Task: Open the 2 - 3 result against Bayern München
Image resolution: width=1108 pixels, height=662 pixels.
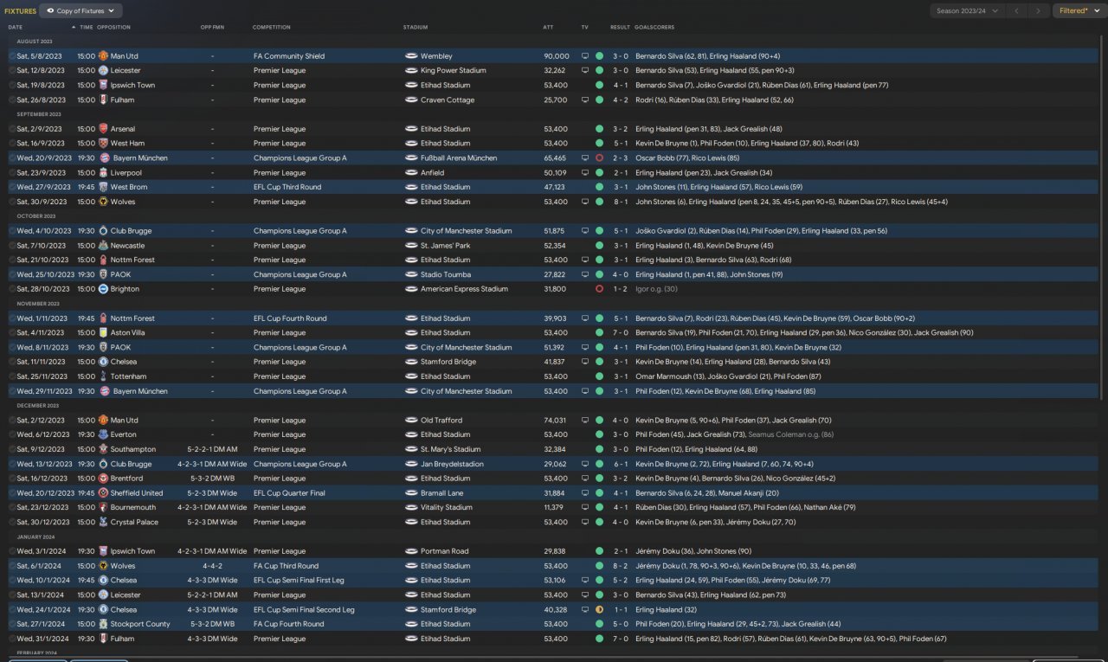Action: [x=620, y=158]
